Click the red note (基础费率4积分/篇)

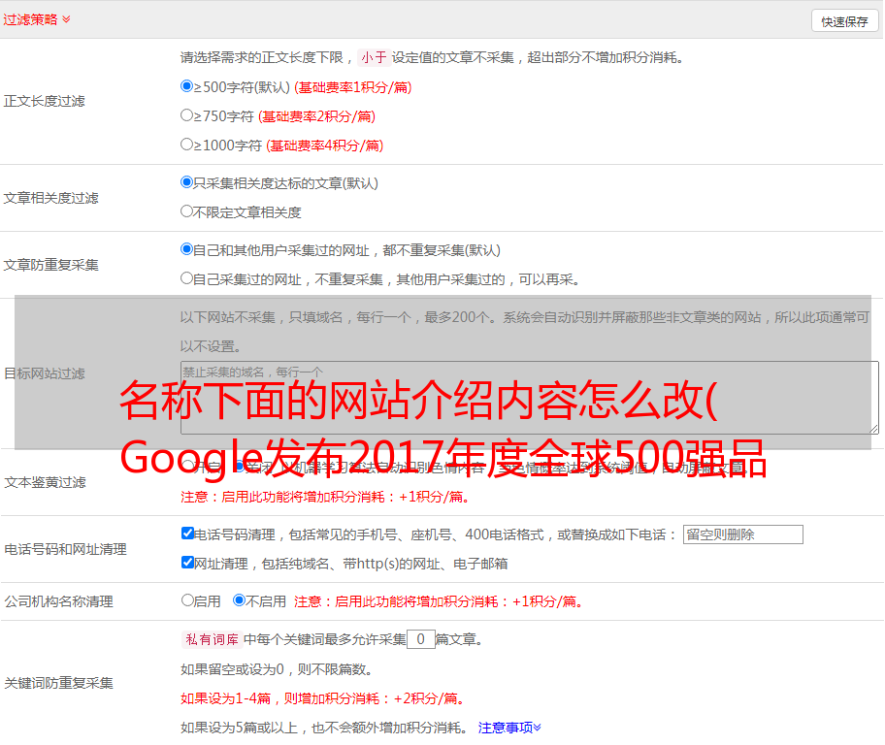324,146
